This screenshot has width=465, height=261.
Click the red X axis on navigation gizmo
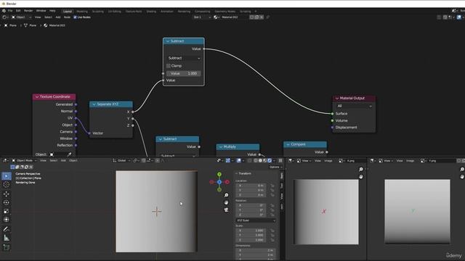coord(227,182)
